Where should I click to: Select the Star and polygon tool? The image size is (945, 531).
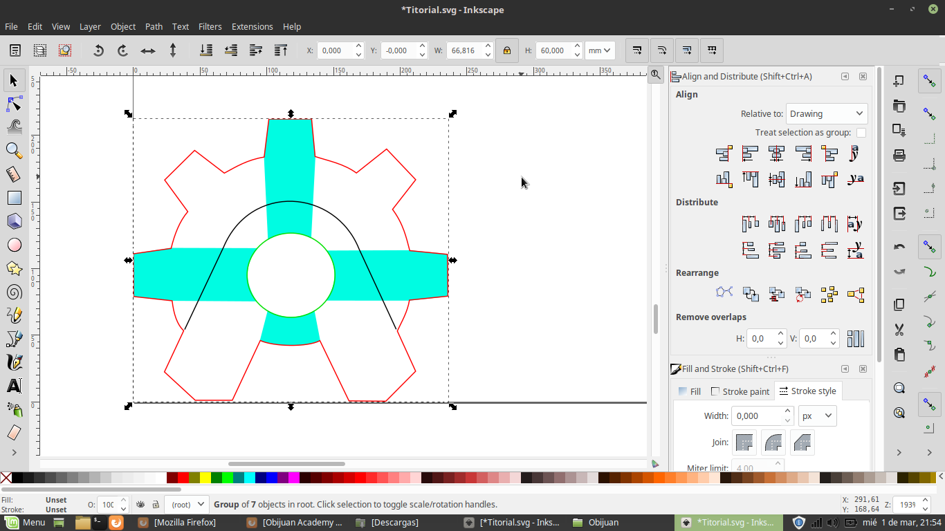click(x=14, y=268)
